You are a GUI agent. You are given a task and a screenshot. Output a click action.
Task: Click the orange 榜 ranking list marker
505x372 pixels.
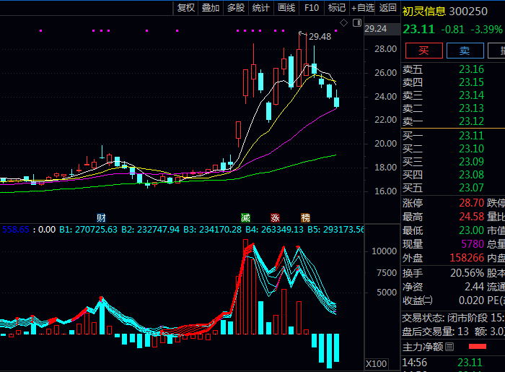(x=305, y=217)
